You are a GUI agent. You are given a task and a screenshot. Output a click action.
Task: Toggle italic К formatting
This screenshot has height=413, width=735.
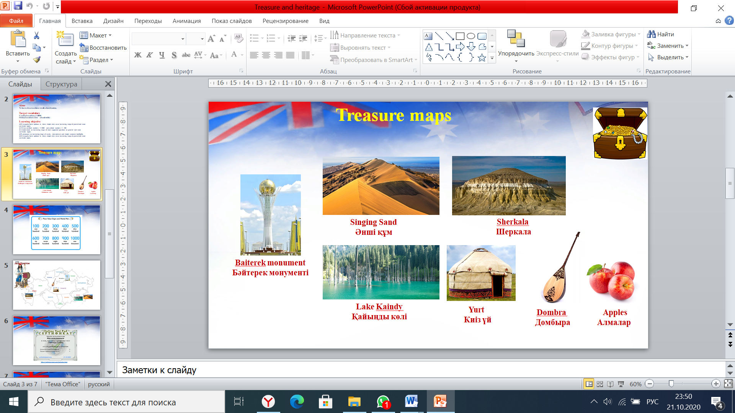point(150,55)
